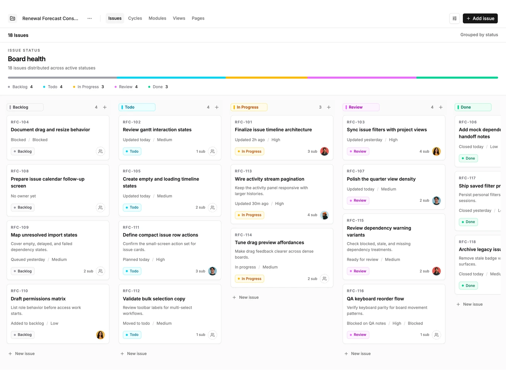The image size is (506, 379).
Task: Click New issue under Todo column
Action: point(134,354)
